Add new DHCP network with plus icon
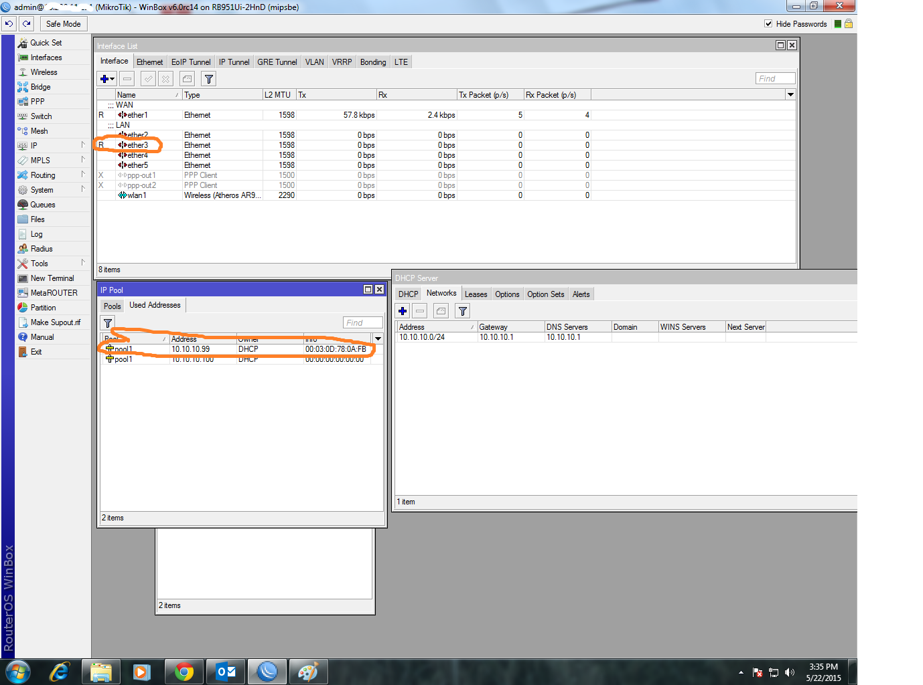This screenshot has width=923, height=685. click(x=403, y=310)
